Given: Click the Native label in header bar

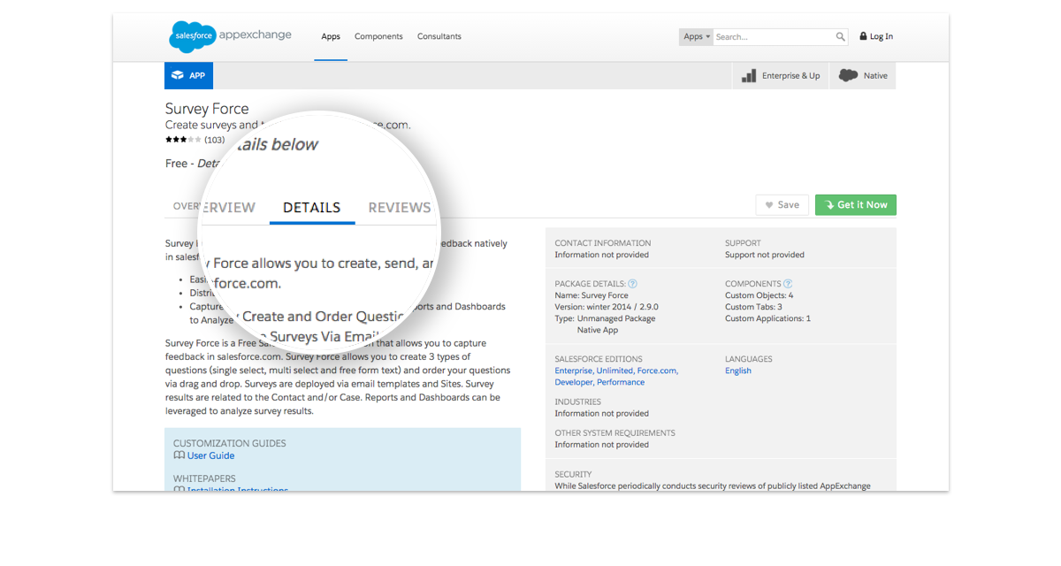Looking at the screenshot, I should 875,76.
